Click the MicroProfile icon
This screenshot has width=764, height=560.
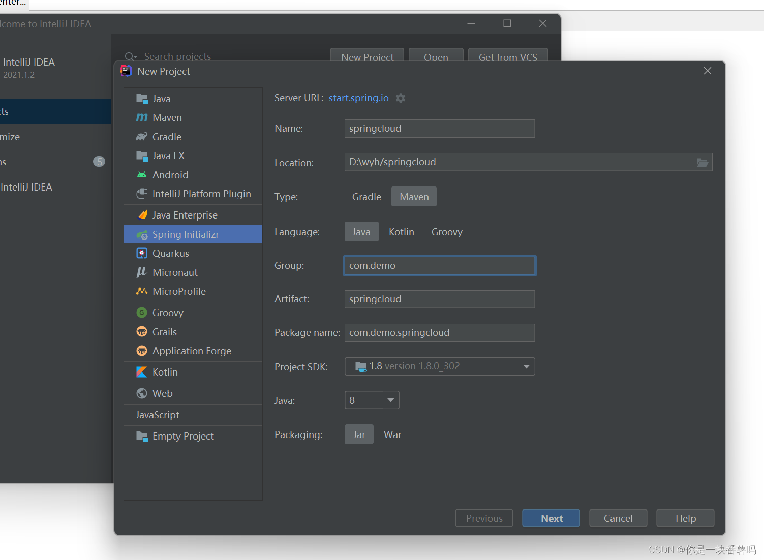[x=142, y=291]
